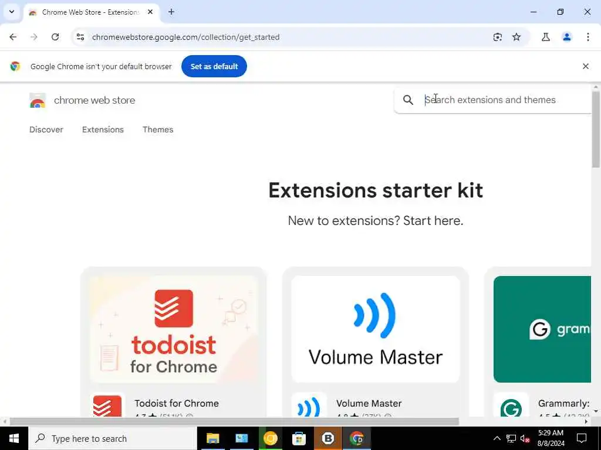Viewport: 601px width, 450px height.
Task: Click the Google Lens search icon
Action: tap(498, 37)
